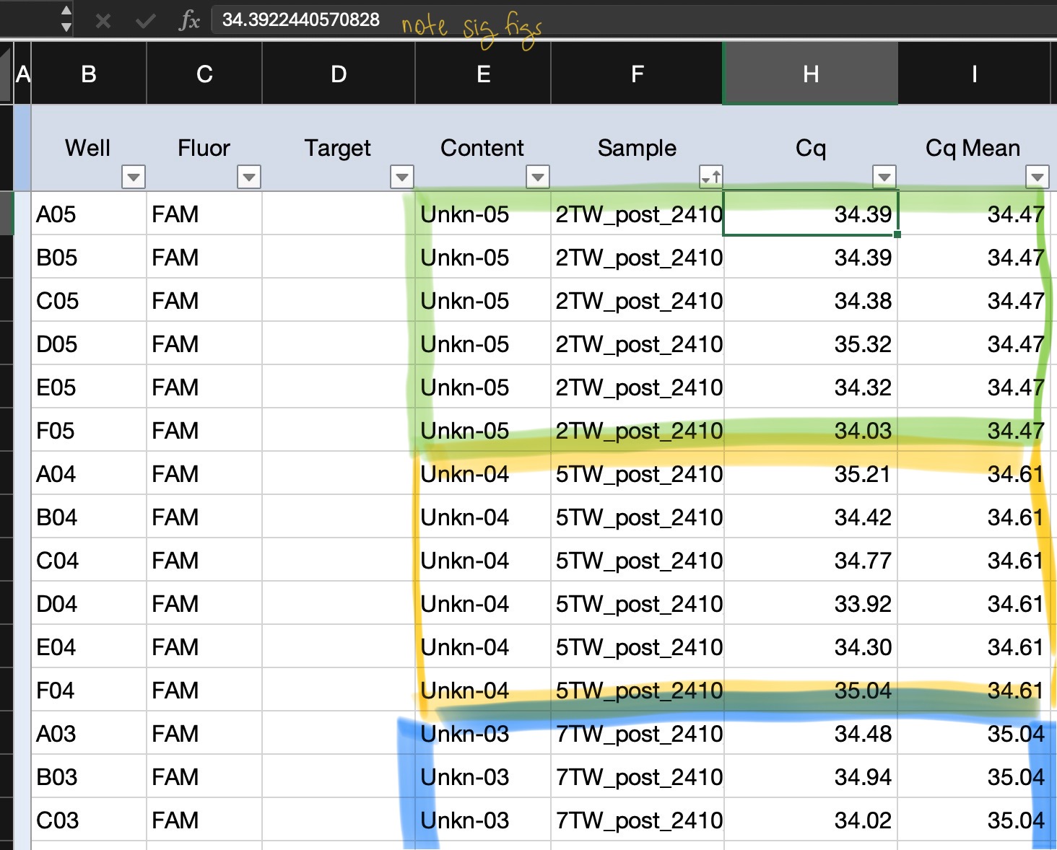Click the empty Target cell in row A05

(339, 214)
